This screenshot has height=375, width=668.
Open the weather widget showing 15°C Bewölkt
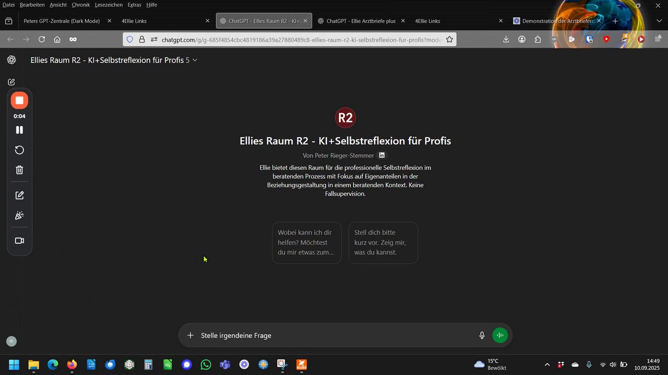pos(490,365)
